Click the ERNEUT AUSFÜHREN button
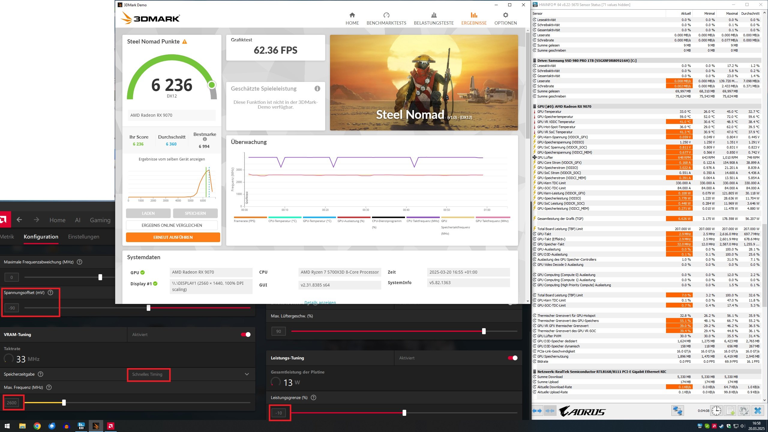Screen dimensions: 768x432 coord(173,237)
